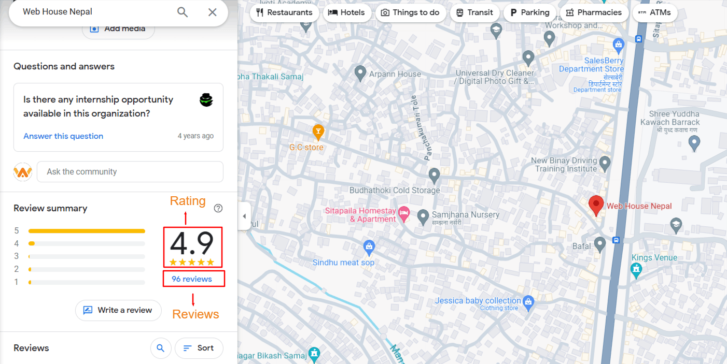Show Pharmacies on the map
Image resolution: width=727 pixels, height=364 pixels.
coord(594,12)
